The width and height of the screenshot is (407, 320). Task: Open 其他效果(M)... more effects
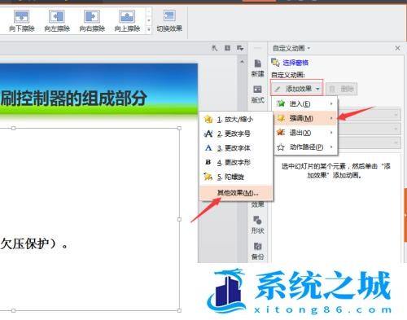(x=236, y=193)
